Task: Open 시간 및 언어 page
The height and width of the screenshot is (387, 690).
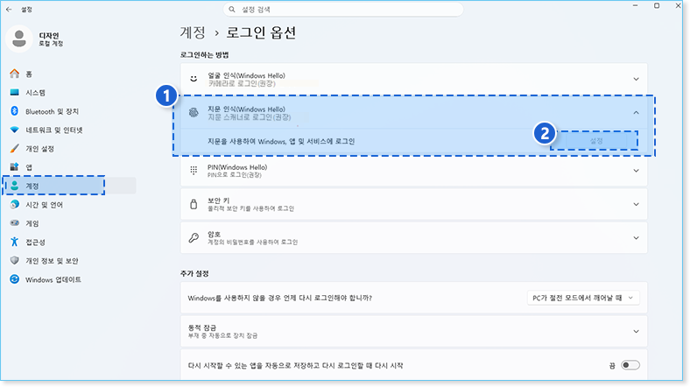Action: click(x=44, y=205)
